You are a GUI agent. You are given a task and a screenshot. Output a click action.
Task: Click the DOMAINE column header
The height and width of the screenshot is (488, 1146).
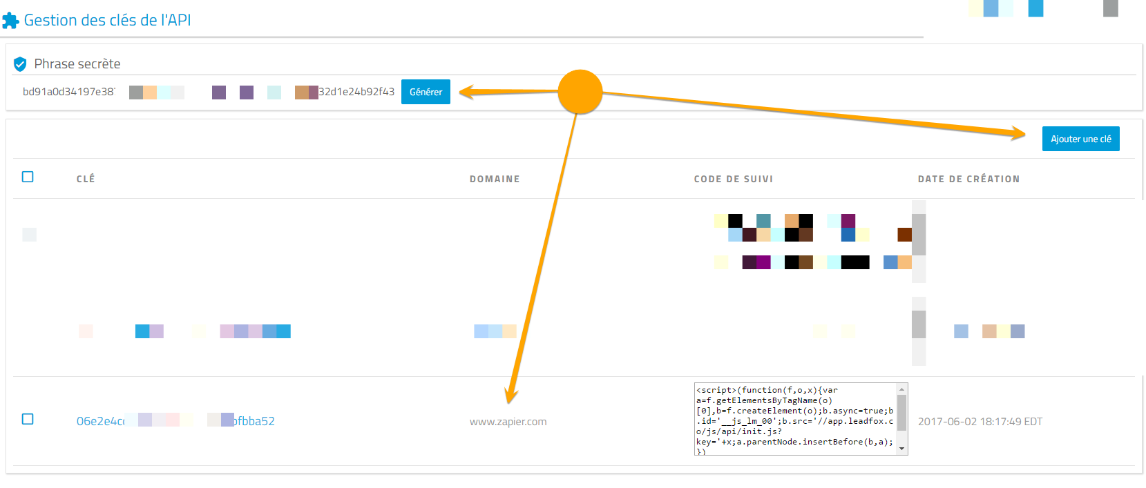(x=495, y=179)
